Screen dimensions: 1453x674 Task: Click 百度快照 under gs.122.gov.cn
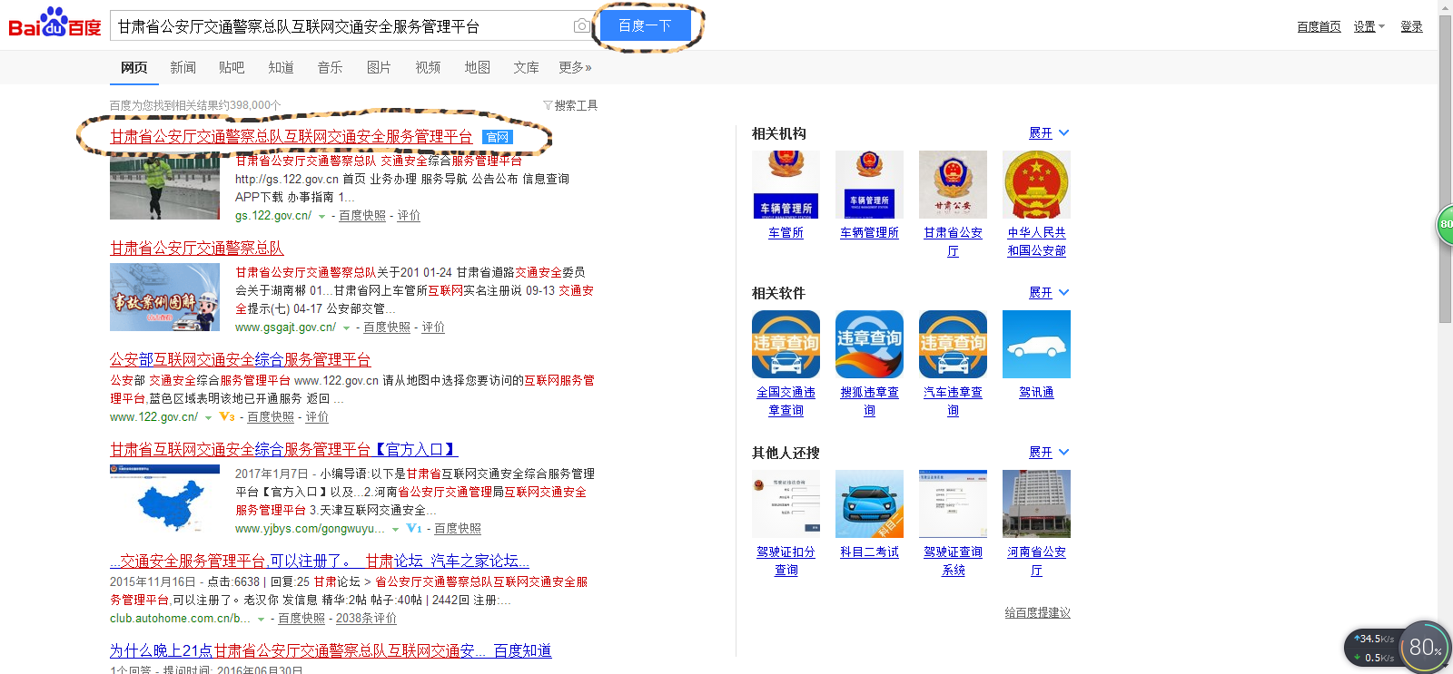click(x=362, y=216)
